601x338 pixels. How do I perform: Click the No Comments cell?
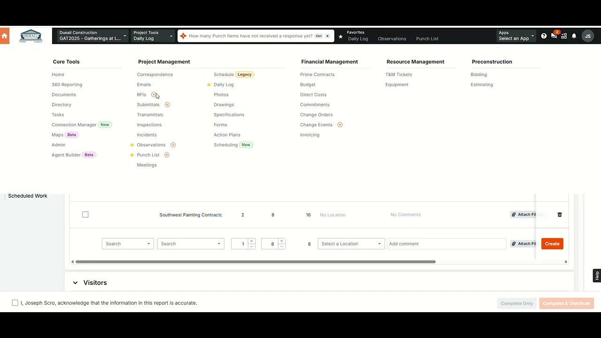point(406,215)
